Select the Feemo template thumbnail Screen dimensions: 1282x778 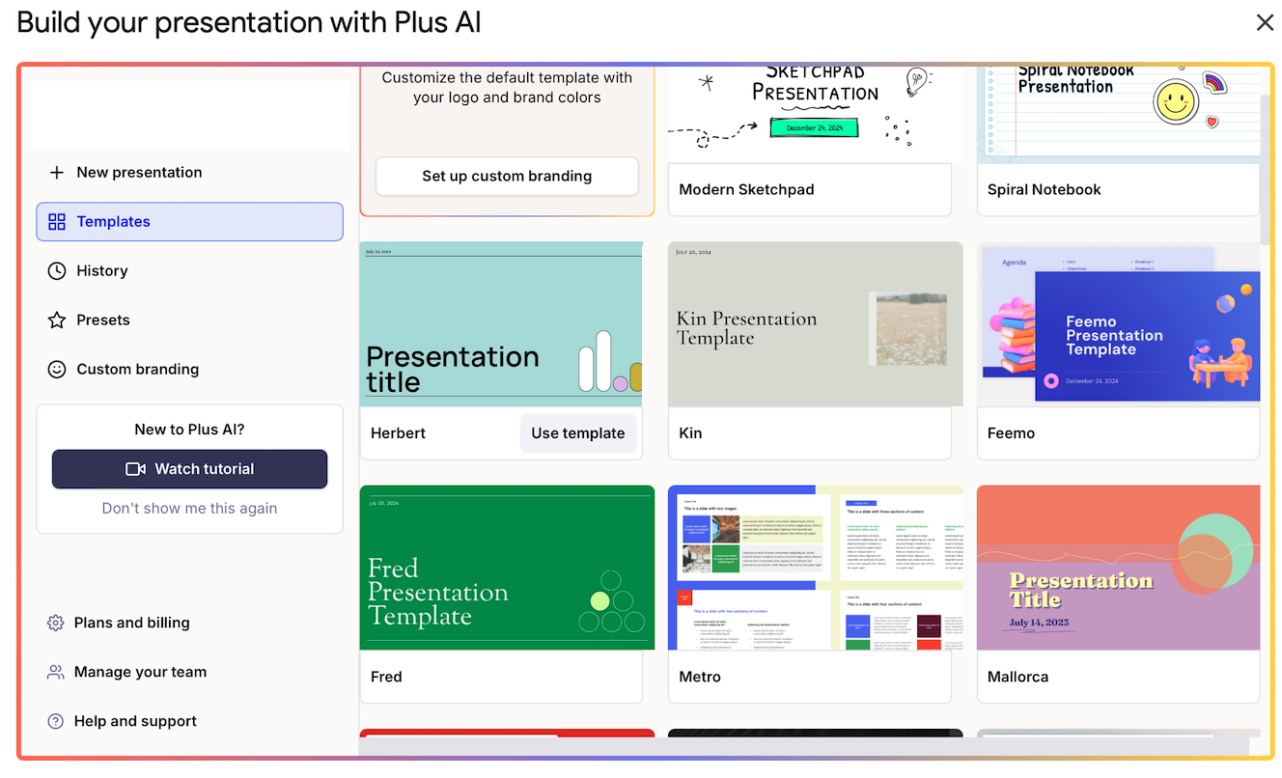pyautogui.click(x=1118, y=324)
